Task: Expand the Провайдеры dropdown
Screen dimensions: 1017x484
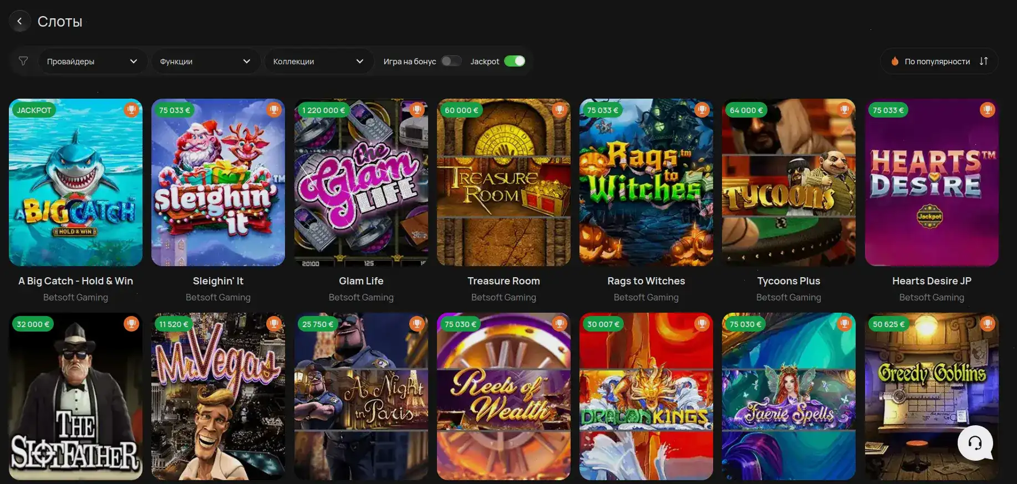Action: tap(92, 62)
